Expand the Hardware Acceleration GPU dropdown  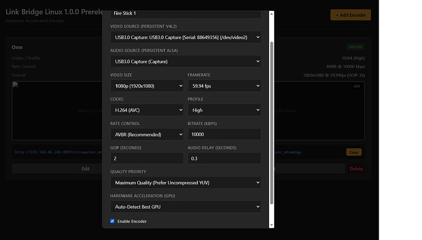point(185,207)
